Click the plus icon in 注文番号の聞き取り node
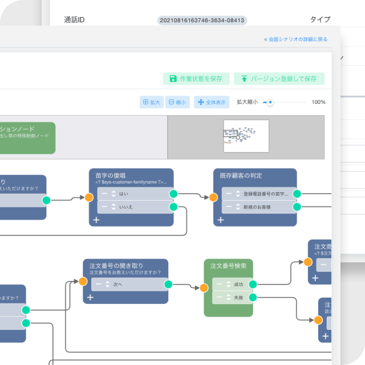The image size is (365, 365). 91,297
